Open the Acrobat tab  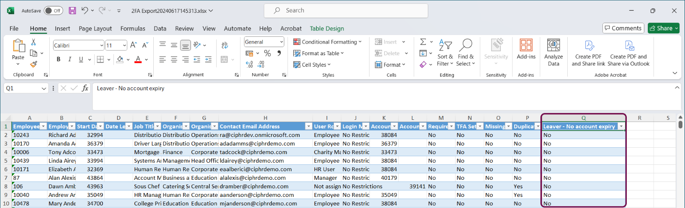click(291, 29)
